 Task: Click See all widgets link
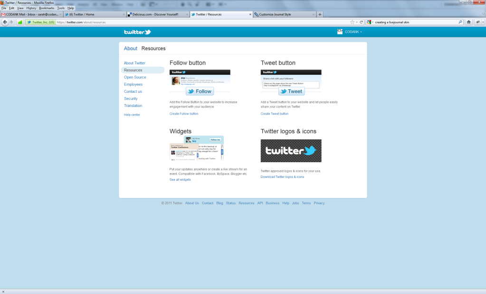180,180
